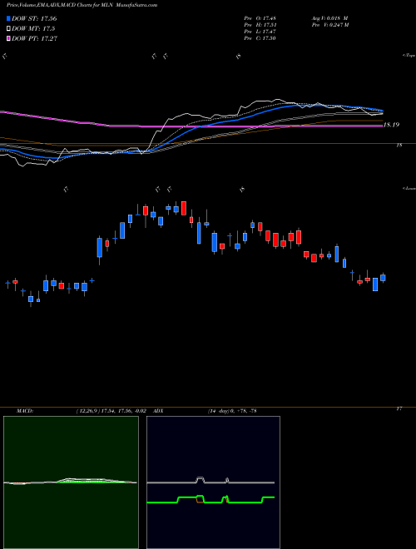This screenshot has height=549, width=416.
Task: Click the 18 axis label at right
Action: click(x=399, y=146)
